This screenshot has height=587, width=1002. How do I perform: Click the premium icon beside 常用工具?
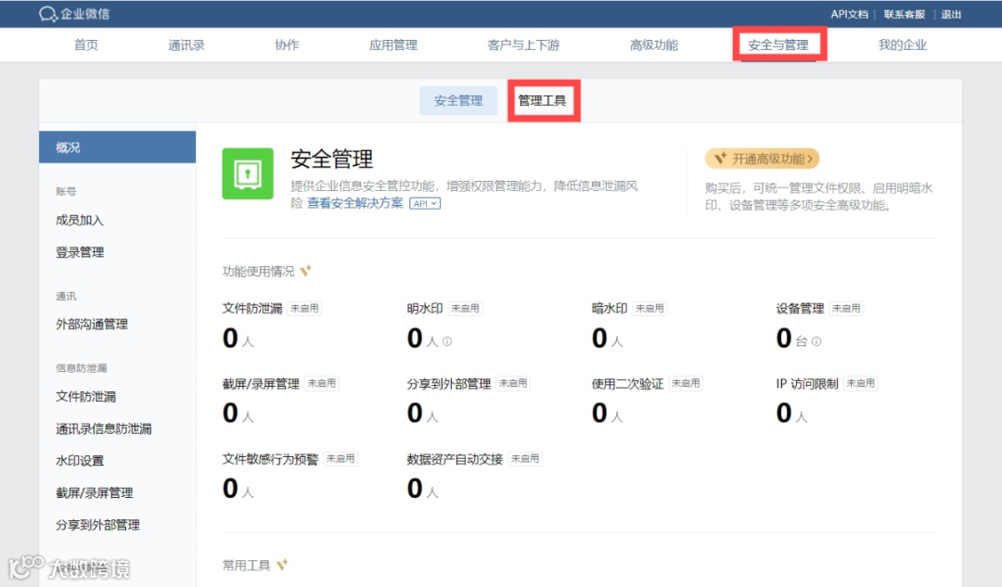[x=282, y=565]
